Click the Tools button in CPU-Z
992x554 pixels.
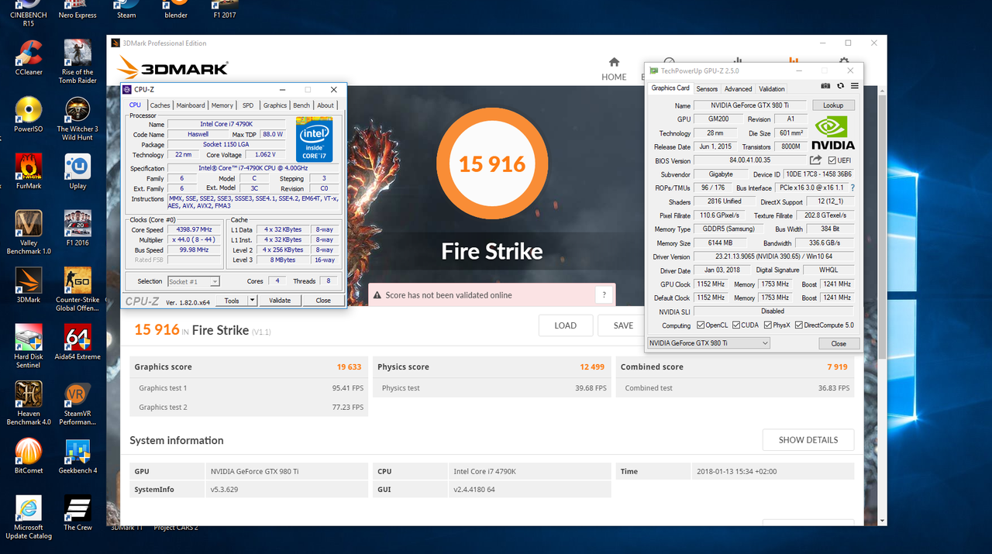pyautogui.click(x=232, y=301)
